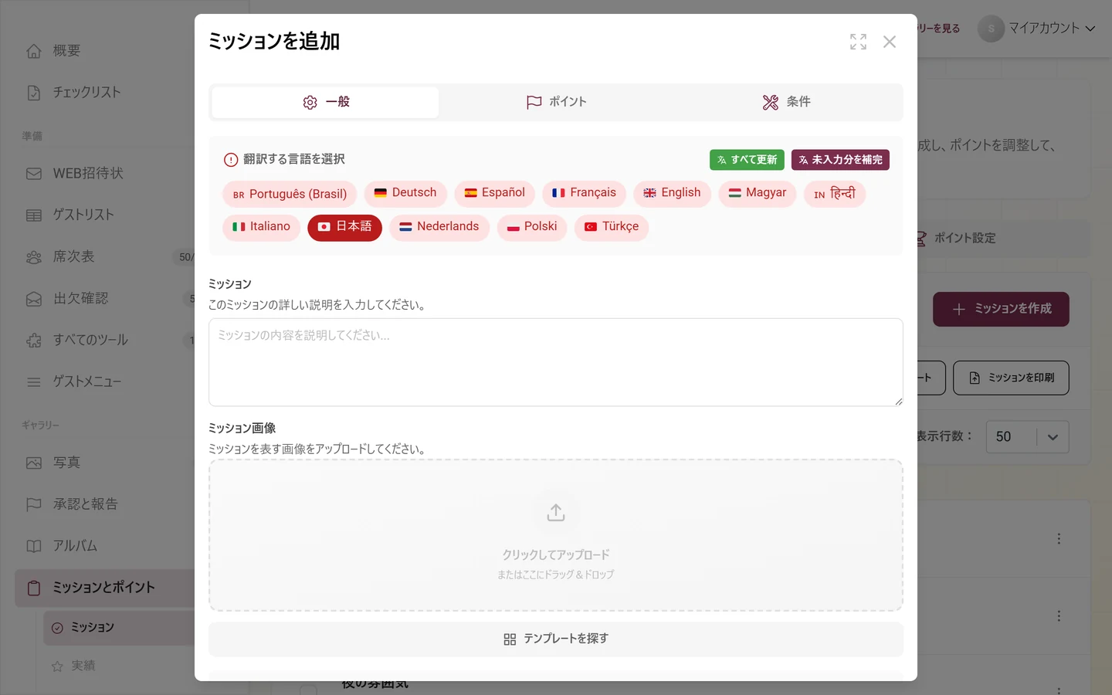1112x695 pixels.
Task: Select the English language chip
Action: tap(672, 193)
